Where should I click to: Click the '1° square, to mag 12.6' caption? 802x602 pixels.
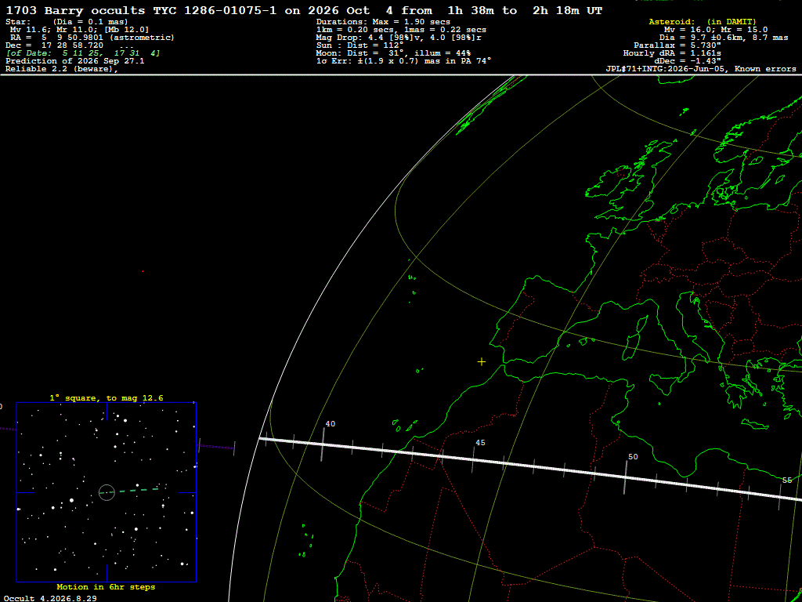coord(107,397)
